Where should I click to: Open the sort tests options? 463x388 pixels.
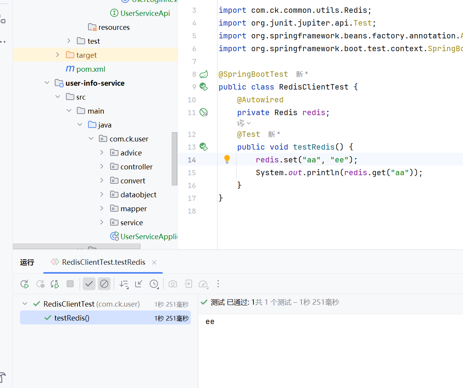coord(124,284)
